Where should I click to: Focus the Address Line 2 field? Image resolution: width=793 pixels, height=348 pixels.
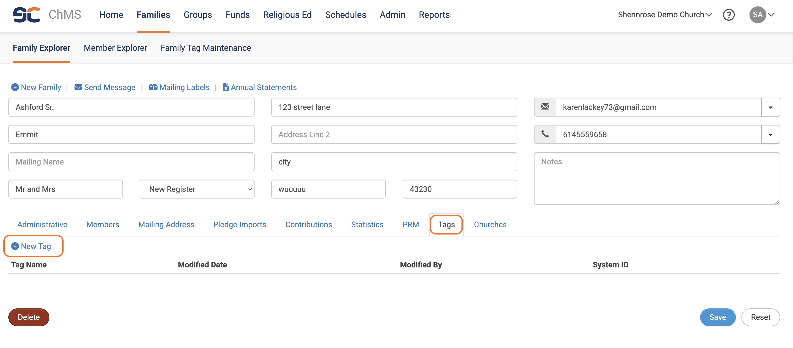coord(394,135)
